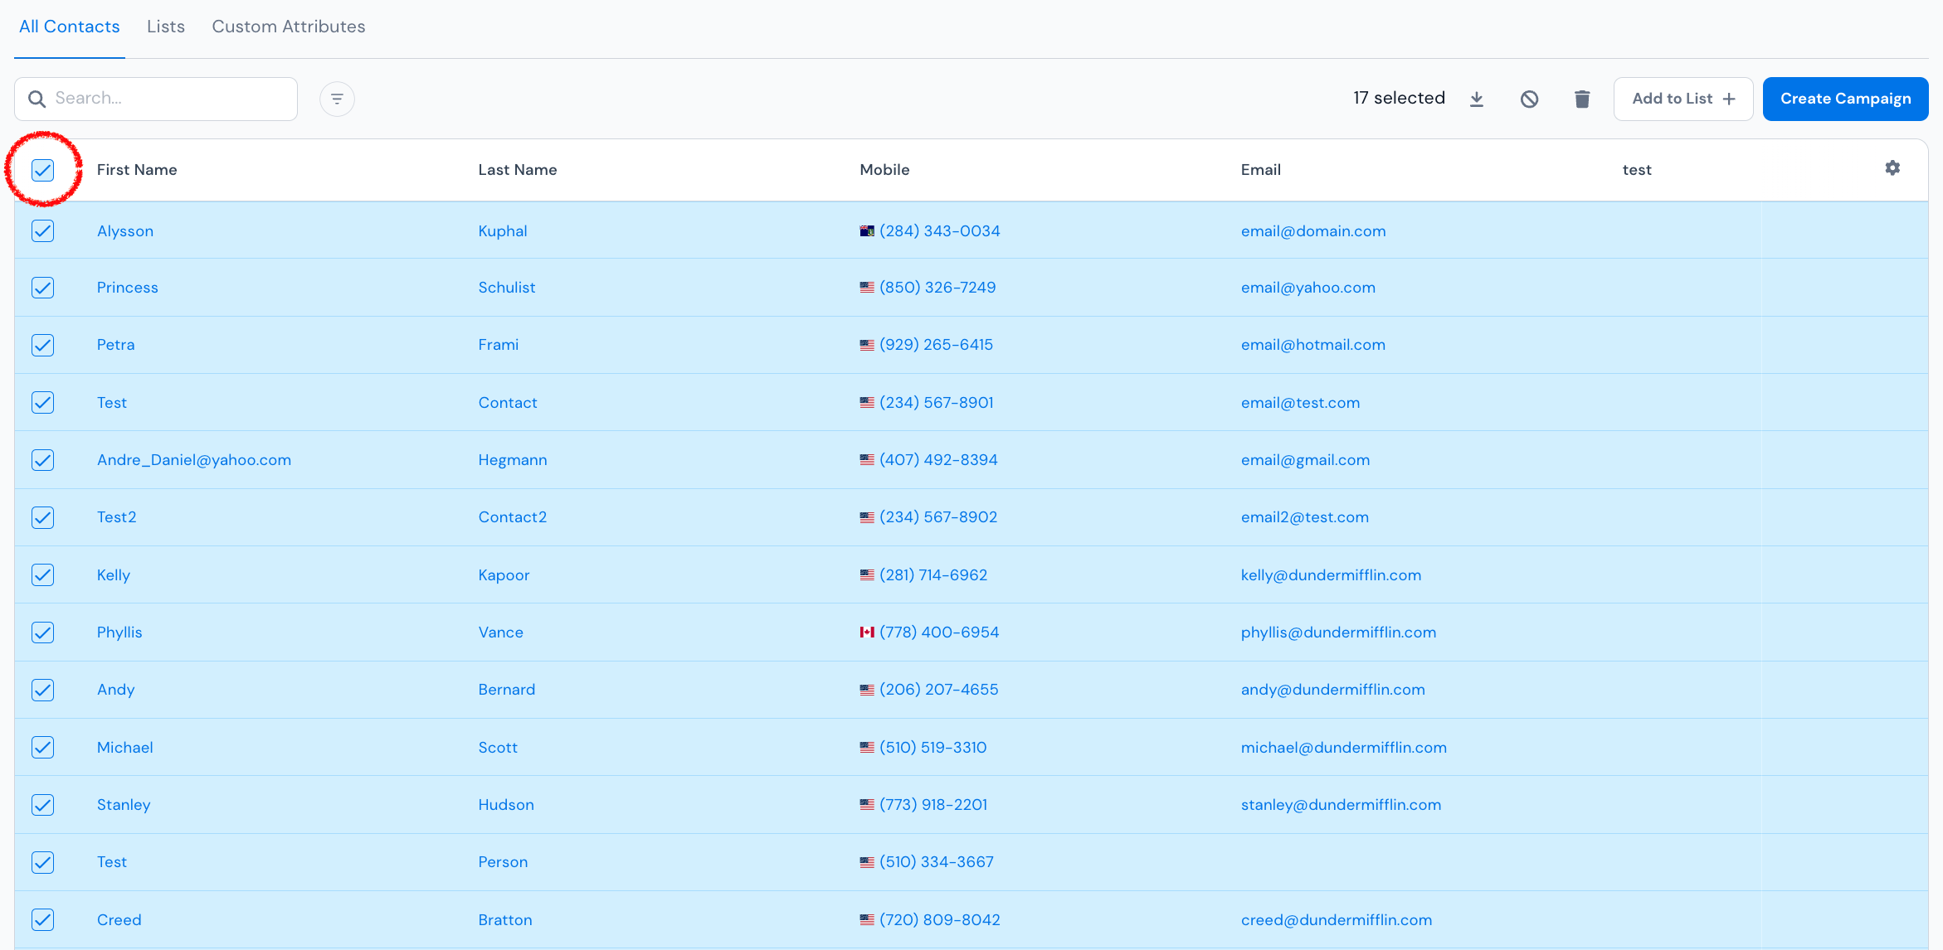Click mobile number (281) 714-6962
The height and width of the screenshot is (950, 1943).
point(933,575)
